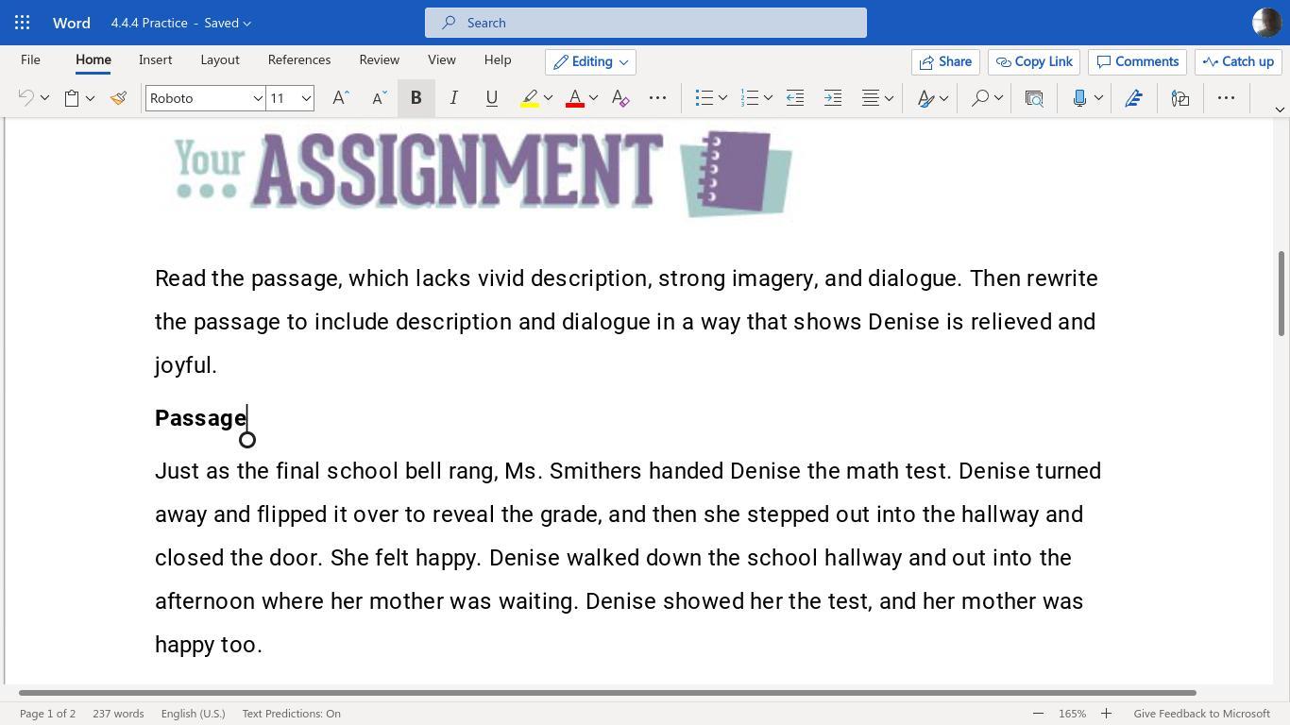The width and height of the screenshot is (1290, 725).
Task: Zoom in with the plus icon
Action: pyautogui.click(x=1106, y=714)
